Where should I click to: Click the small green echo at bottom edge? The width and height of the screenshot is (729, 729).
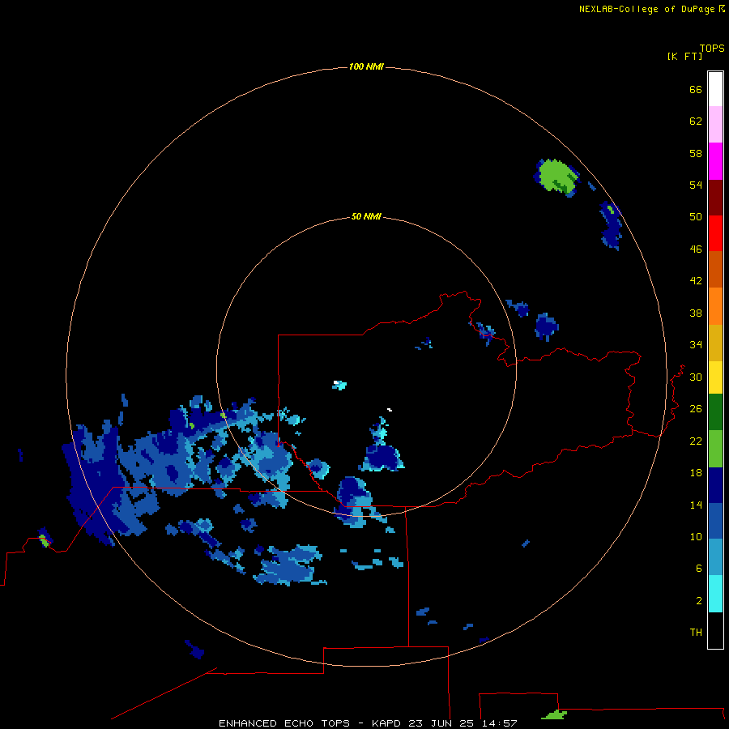pyautogui.click(x=554, y=714)
